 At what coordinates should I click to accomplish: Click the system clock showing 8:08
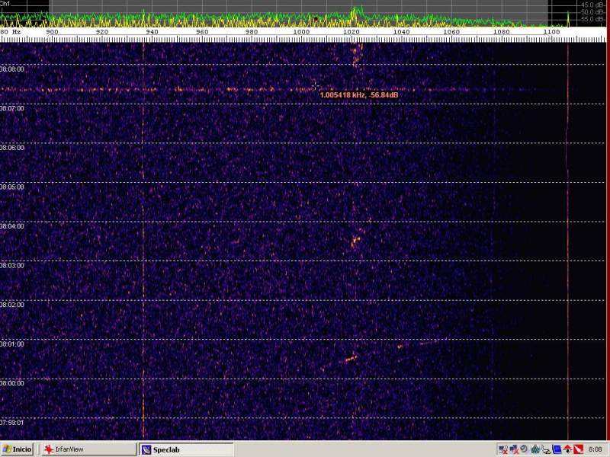tap(596, 449)
